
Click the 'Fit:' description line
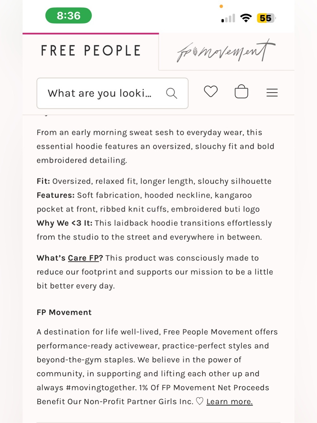point(154,181)
